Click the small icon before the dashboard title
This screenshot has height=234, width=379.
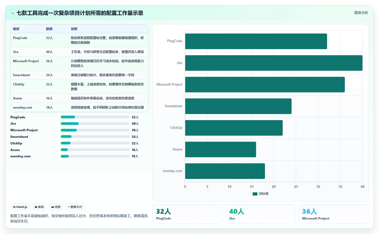point(12,13)
